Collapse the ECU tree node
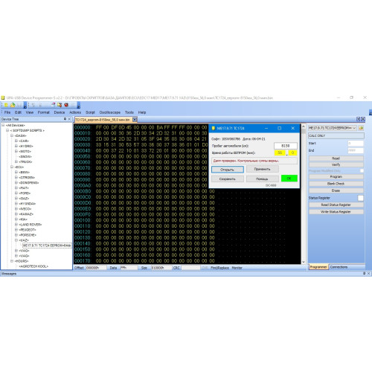This screenshot has width=372, height=372. [12, 167]
